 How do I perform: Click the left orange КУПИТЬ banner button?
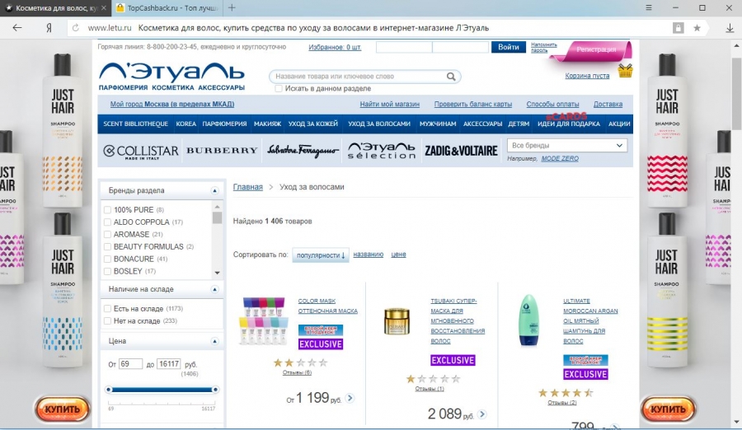point(62,409)
